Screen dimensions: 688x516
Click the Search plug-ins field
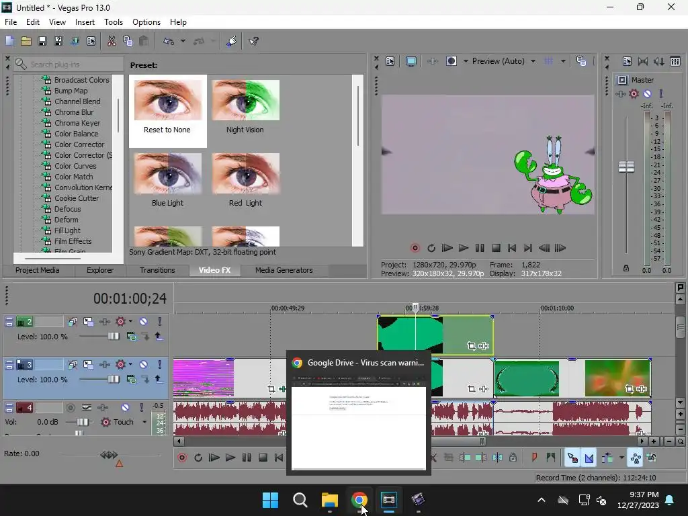coord(69,64)
